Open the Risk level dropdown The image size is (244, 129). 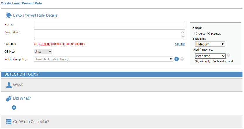[210, 44]
